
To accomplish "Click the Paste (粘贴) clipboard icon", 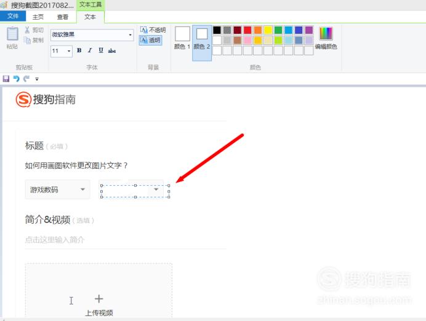I will pos(12,34).
